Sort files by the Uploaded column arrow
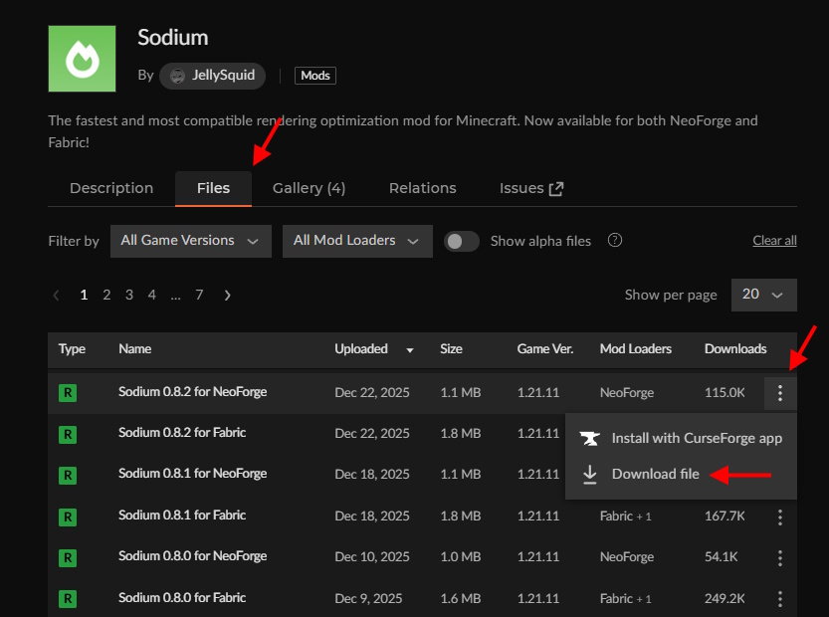 pyautogui.click(x=410, y=349)
